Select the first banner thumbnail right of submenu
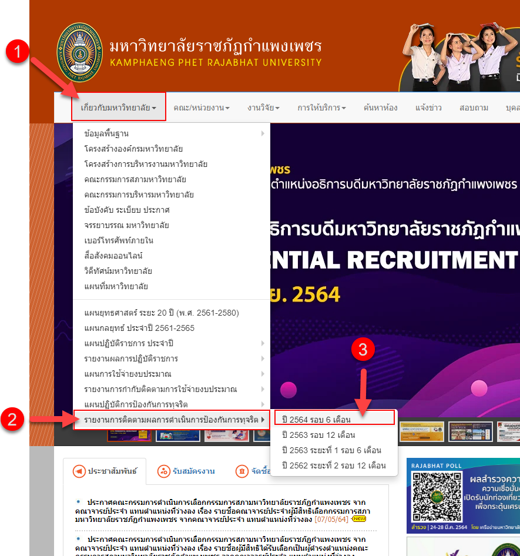The image size is (520, 556). pyautogui.click(x=421, y=431)
